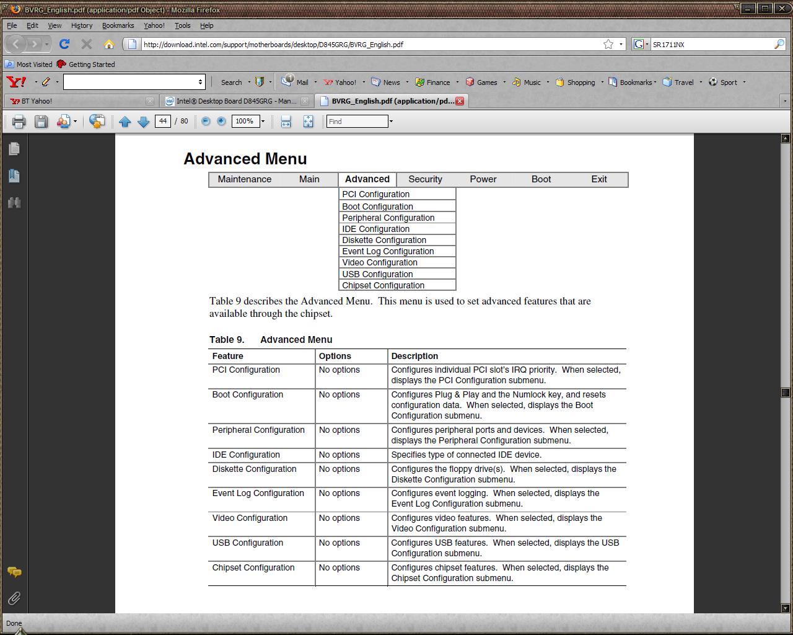Open Most Visited bookmarks
The width and height of the screenshot is (793, 635).
(29, 64)
